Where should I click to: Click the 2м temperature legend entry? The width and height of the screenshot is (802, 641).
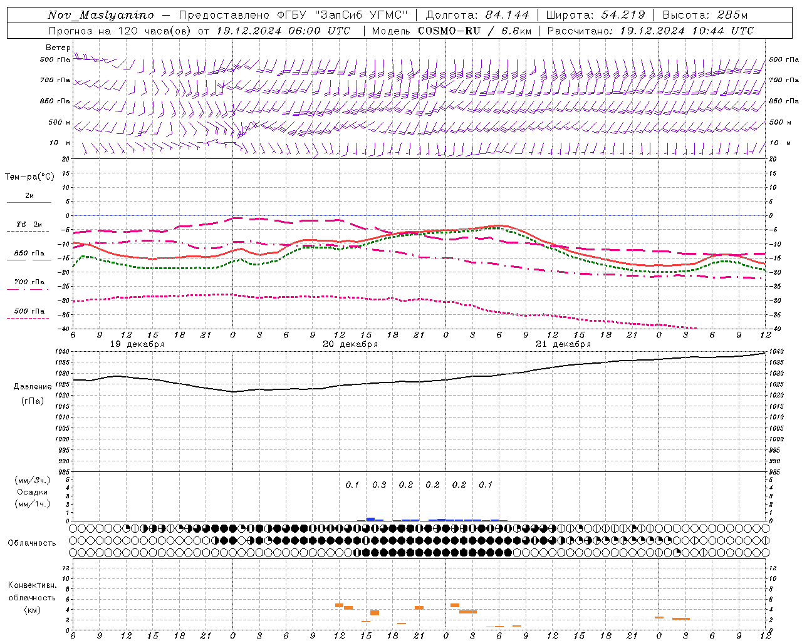[29, 196]
